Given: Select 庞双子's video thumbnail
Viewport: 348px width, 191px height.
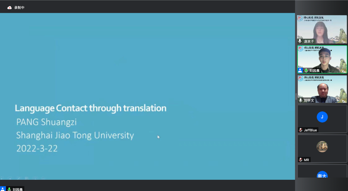Looking at the screenshot, I should (x=322, y=29).
